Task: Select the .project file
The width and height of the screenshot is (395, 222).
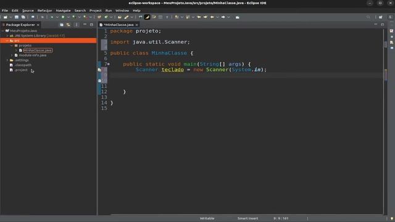Action: pos(21,70)
